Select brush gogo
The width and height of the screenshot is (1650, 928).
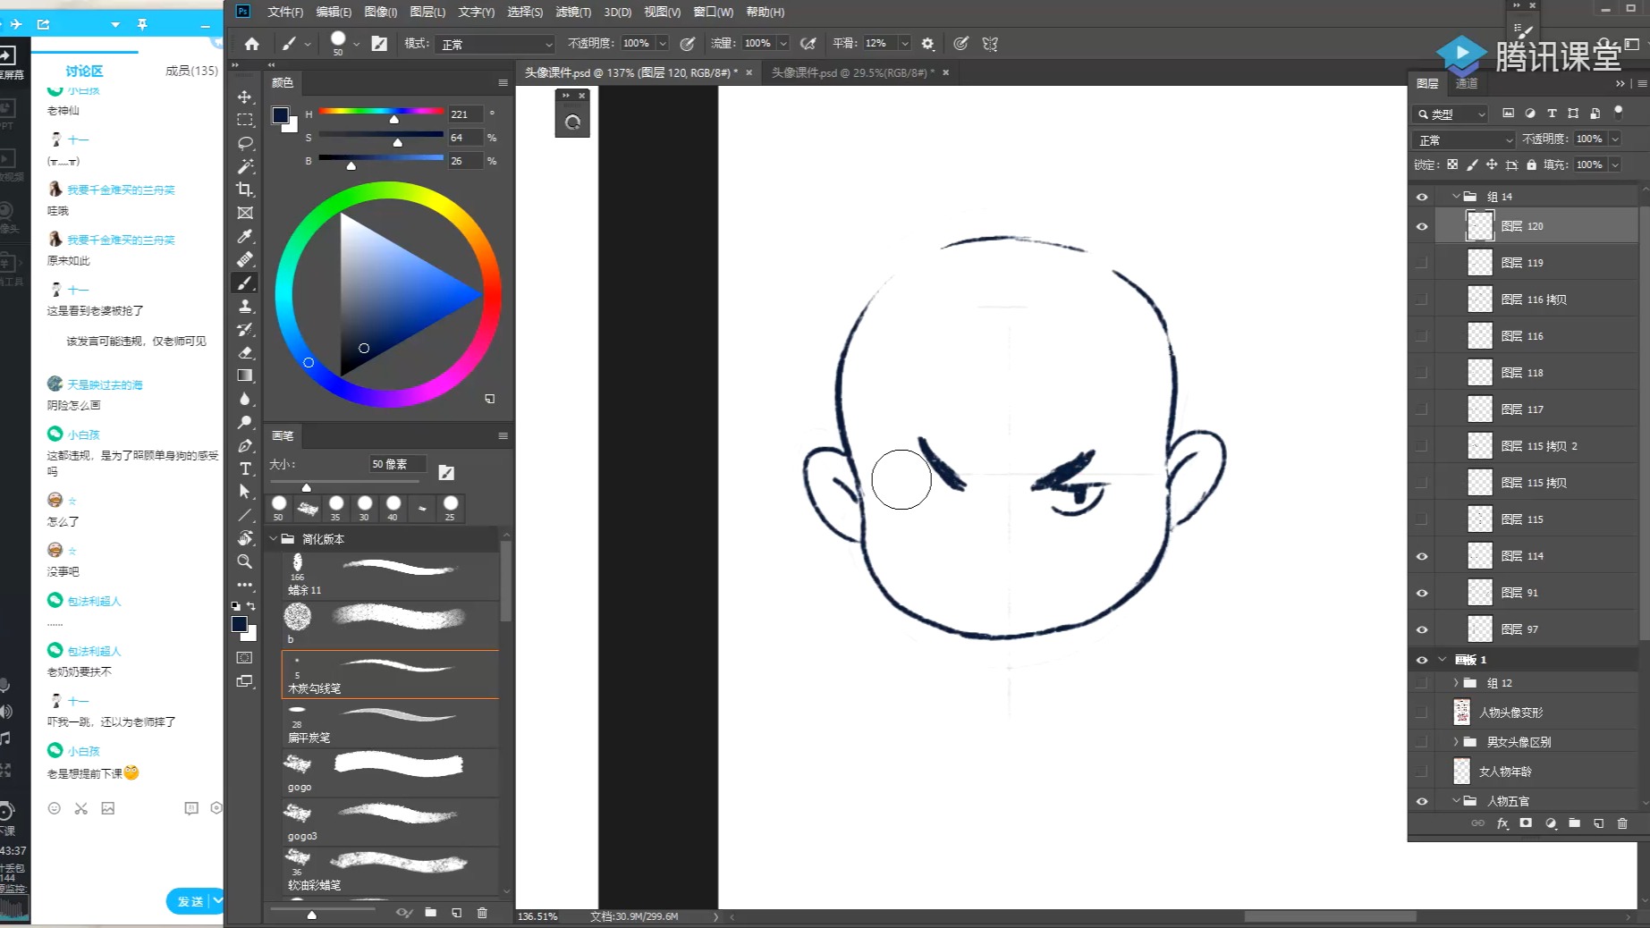click(x=390, y=772)
